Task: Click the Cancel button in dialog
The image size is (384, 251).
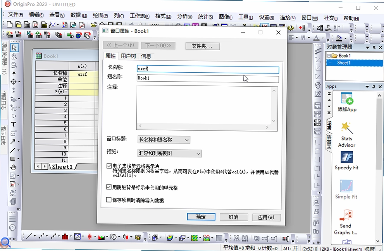Action: pos(234,217)
